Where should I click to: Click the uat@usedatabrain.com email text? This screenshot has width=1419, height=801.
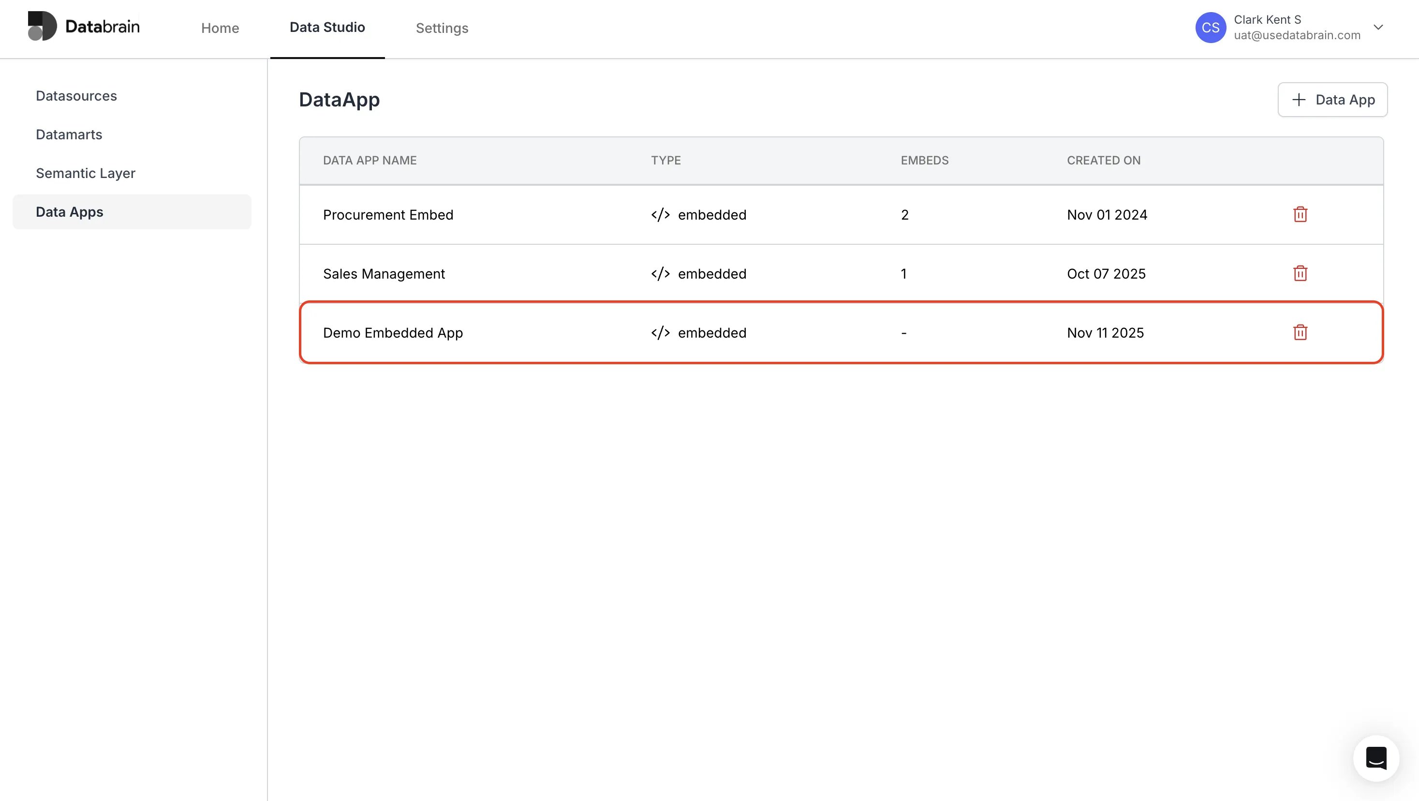[x=1297, y=35]
